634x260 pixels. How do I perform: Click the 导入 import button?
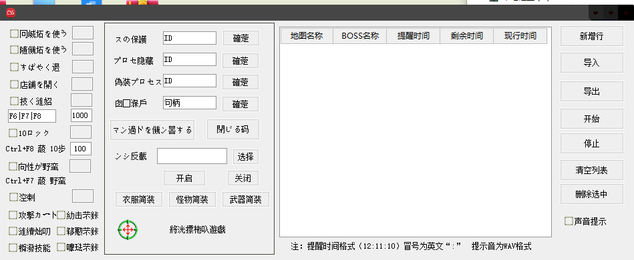click(591, 63)
